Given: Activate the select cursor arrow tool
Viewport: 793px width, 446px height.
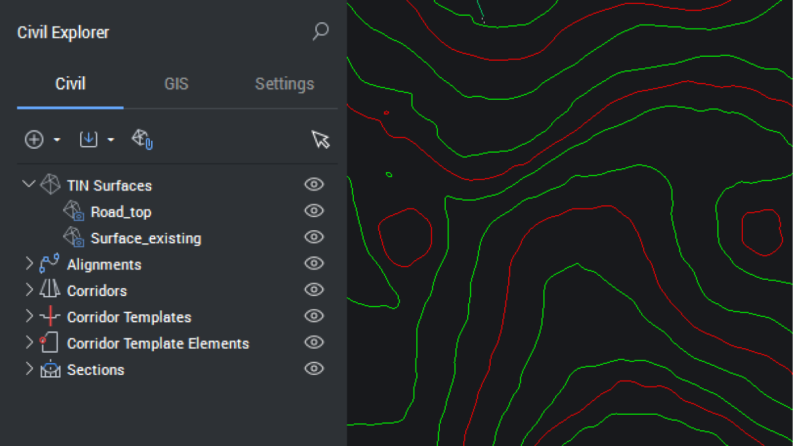Looking at the screenshot, I should pos(321,139).
